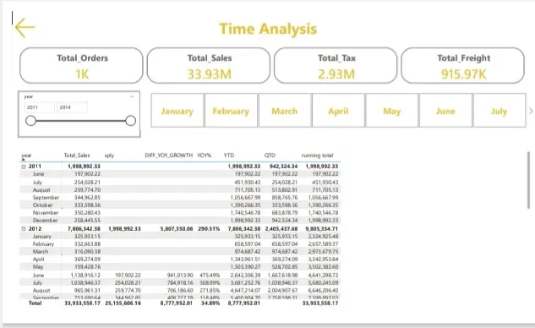This screenshot has width=535, height=328.
Task: Click the 25,155,606.16 sply total
Action: click(123, 303)
